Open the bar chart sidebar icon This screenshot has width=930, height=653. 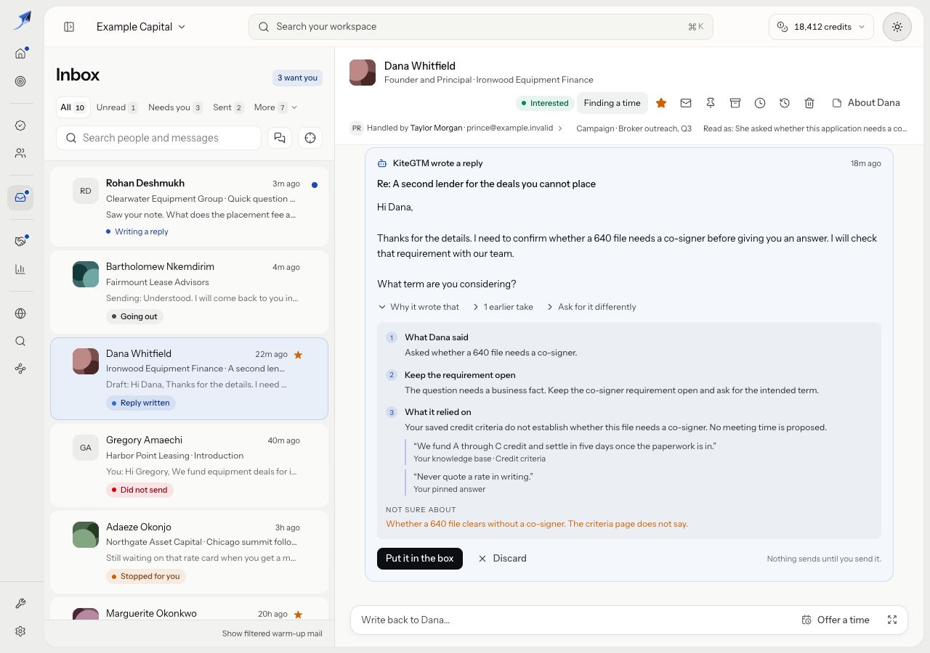tap(20, 269)
